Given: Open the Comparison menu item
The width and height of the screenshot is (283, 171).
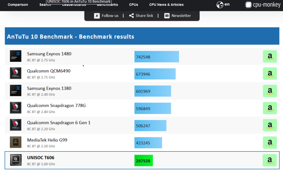Looking at the screenshot, I should tap(18, 5).
